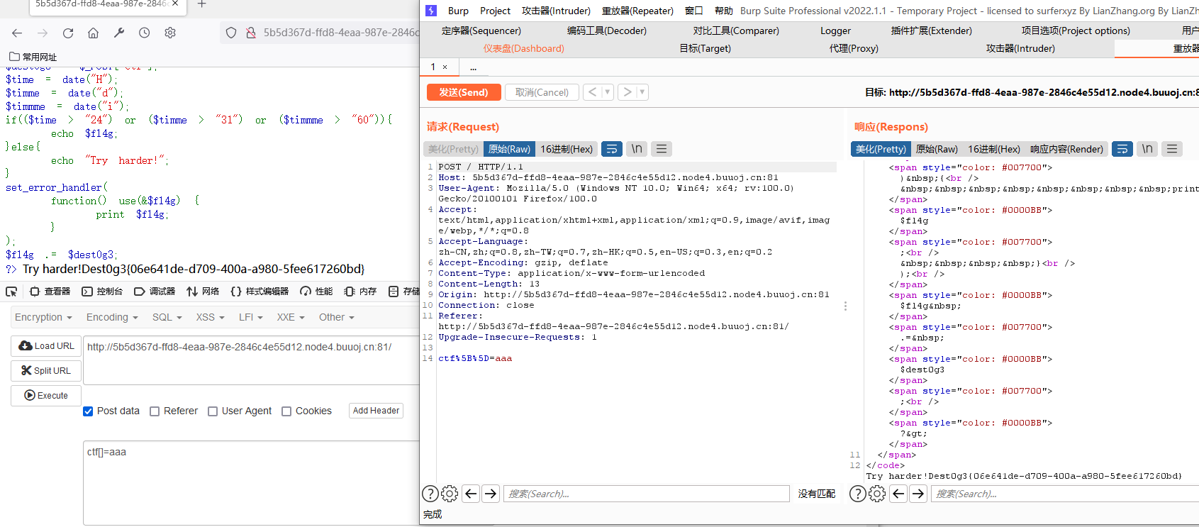The height and width of the screenshot is (527, 1199).
Task: Switch to 仪表盘(Dashboard) tab
Action: [x=524, y=48]
